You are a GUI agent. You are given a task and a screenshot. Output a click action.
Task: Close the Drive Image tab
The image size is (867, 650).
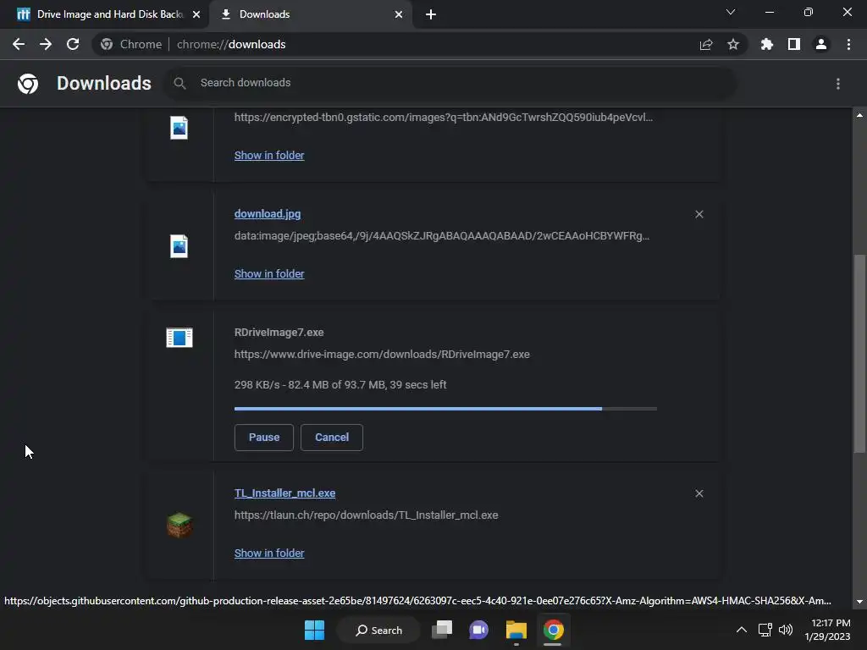pyautogui.click(x=196, y=14)
